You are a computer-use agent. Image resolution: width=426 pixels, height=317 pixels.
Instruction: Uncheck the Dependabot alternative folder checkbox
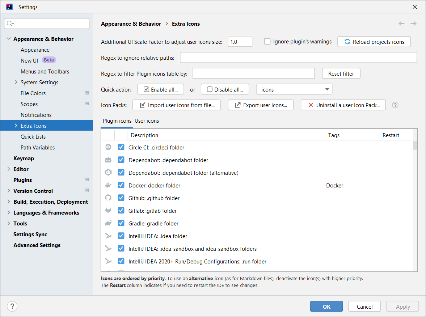click(121, 173)
